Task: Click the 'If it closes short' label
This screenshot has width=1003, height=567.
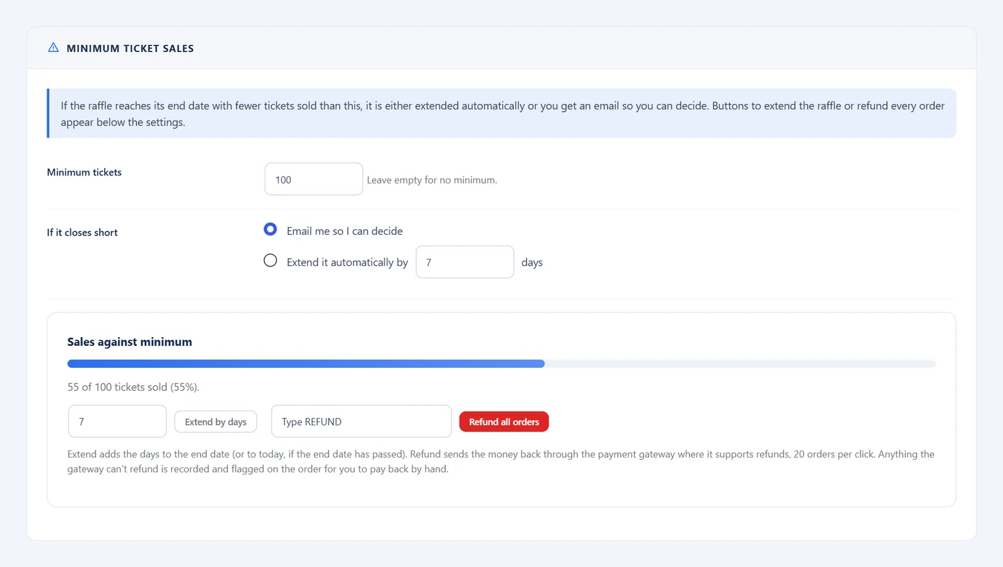Action: [82, 232]
